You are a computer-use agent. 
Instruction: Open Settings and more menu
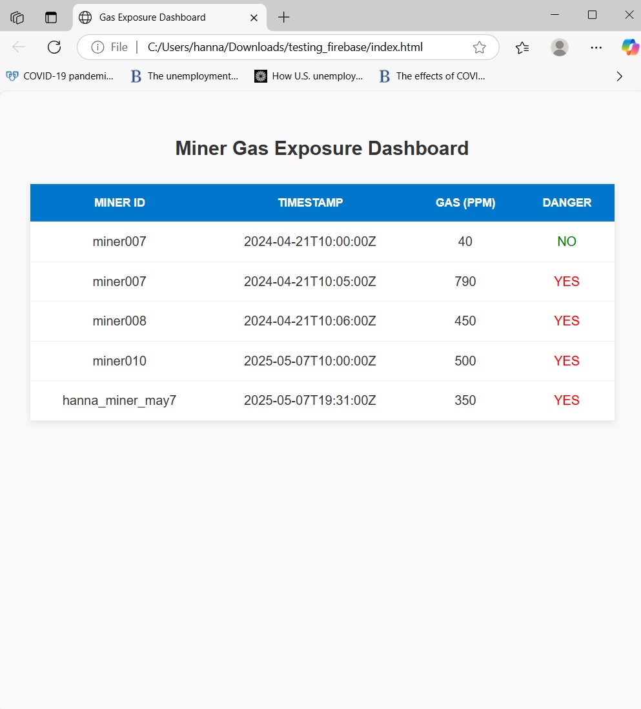point(596,47)
